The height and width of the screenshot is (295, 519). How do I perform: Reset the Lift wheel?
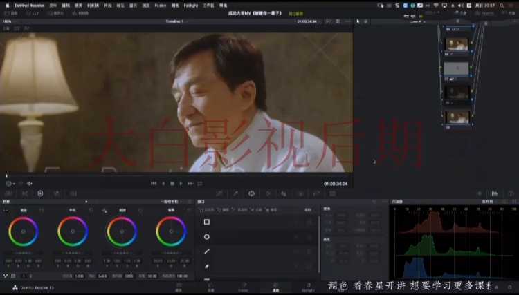42,211
